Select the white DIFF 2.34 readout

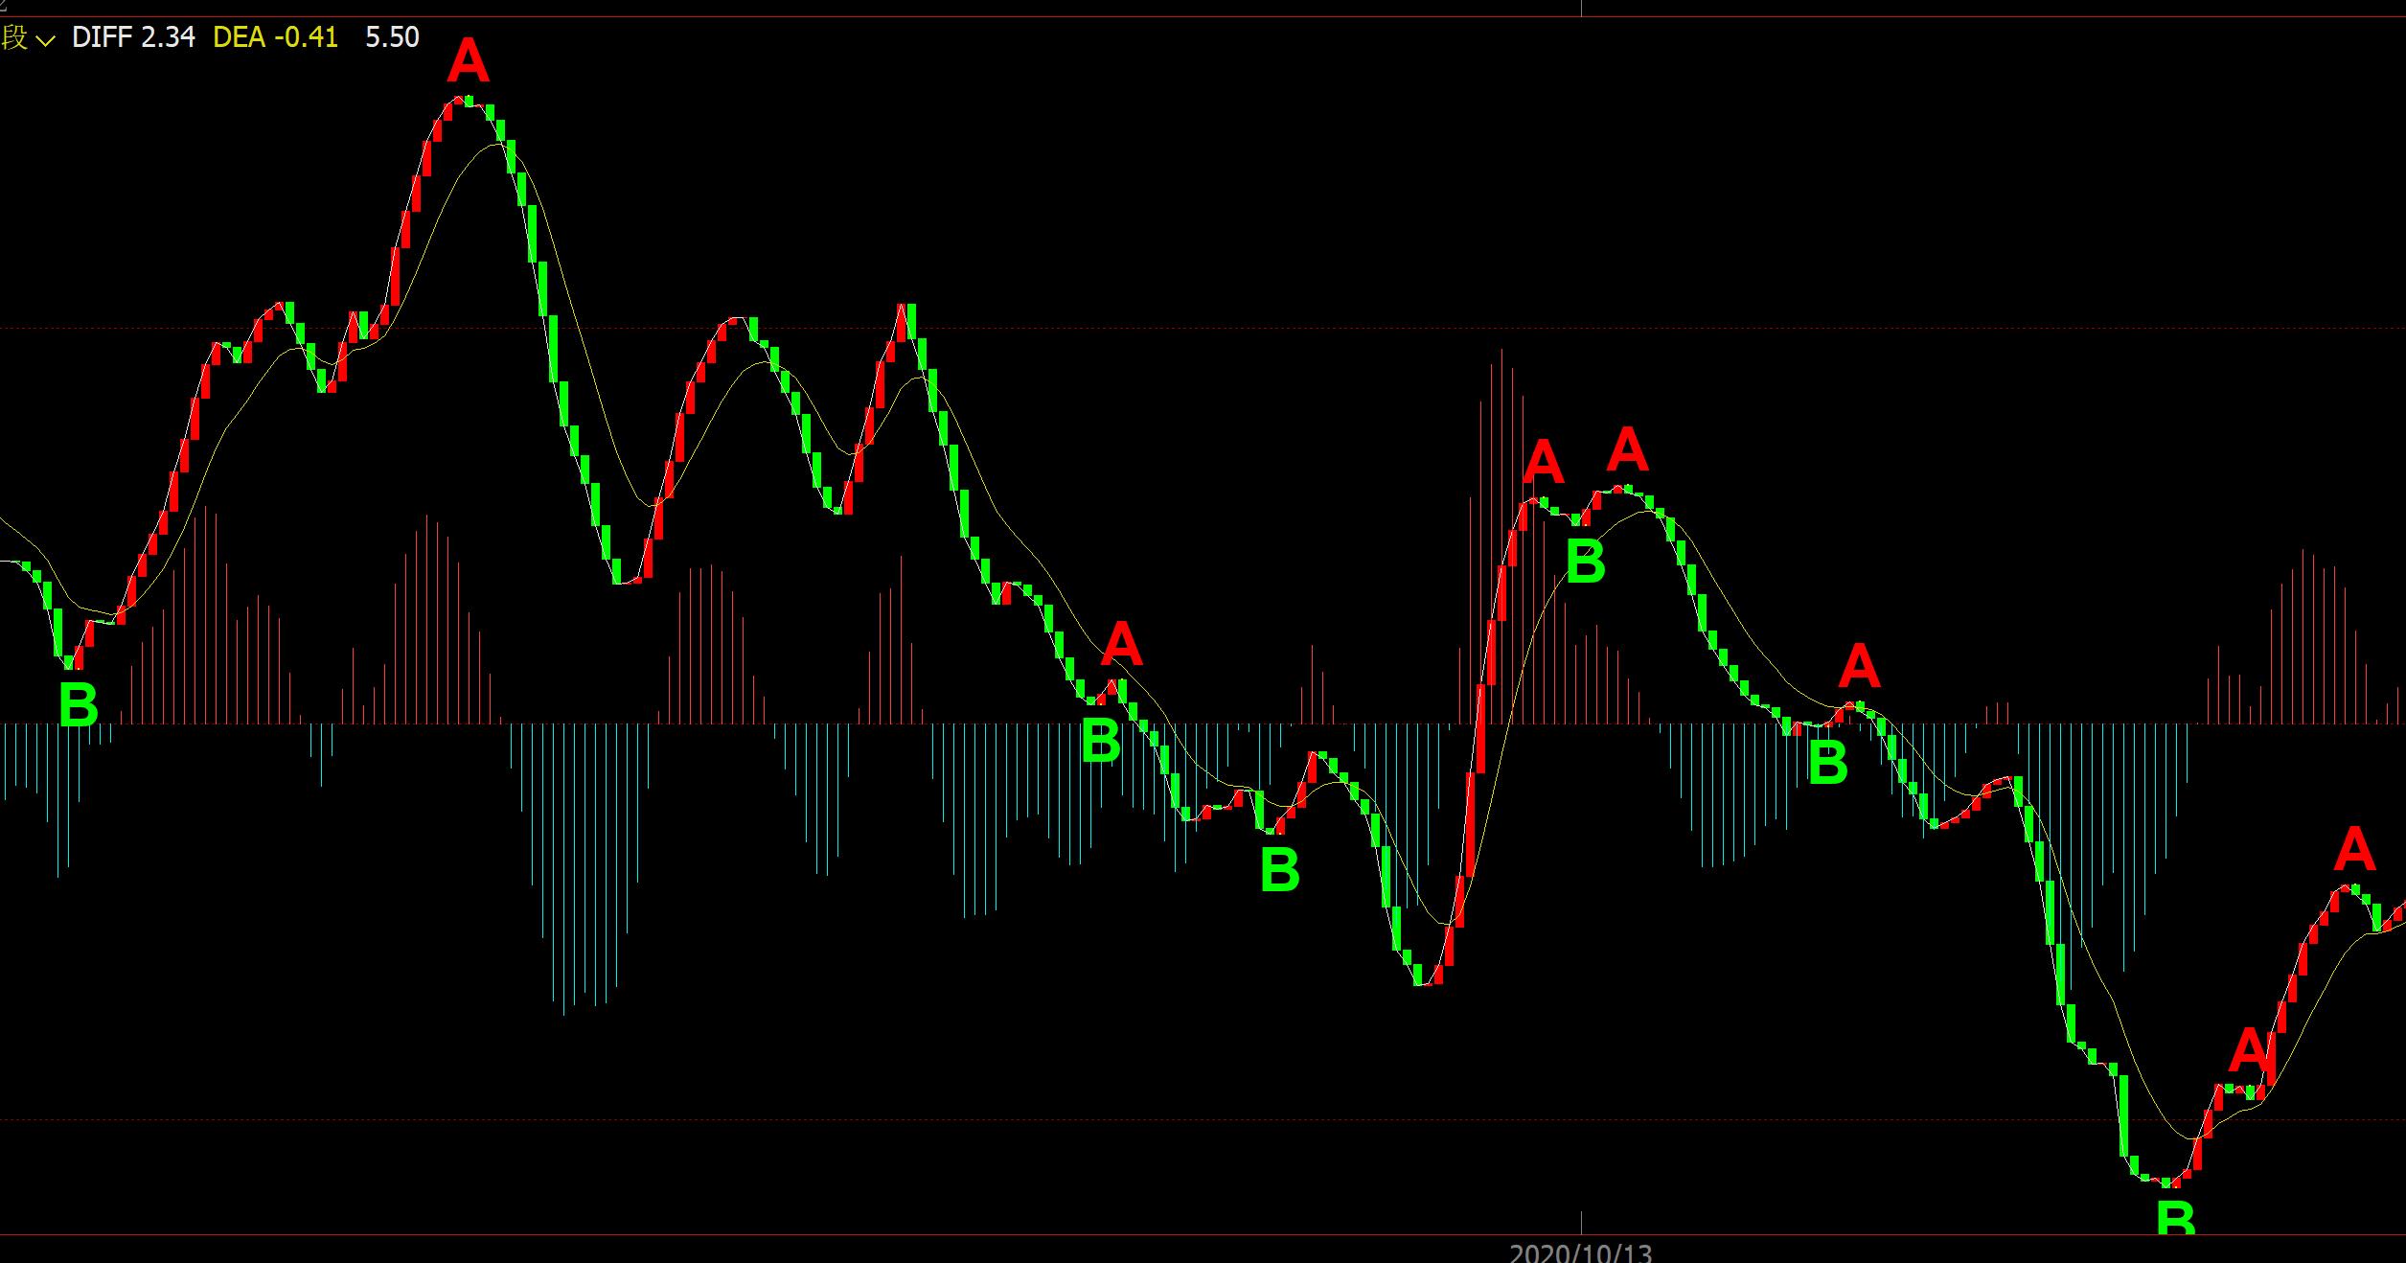[133, 37]
